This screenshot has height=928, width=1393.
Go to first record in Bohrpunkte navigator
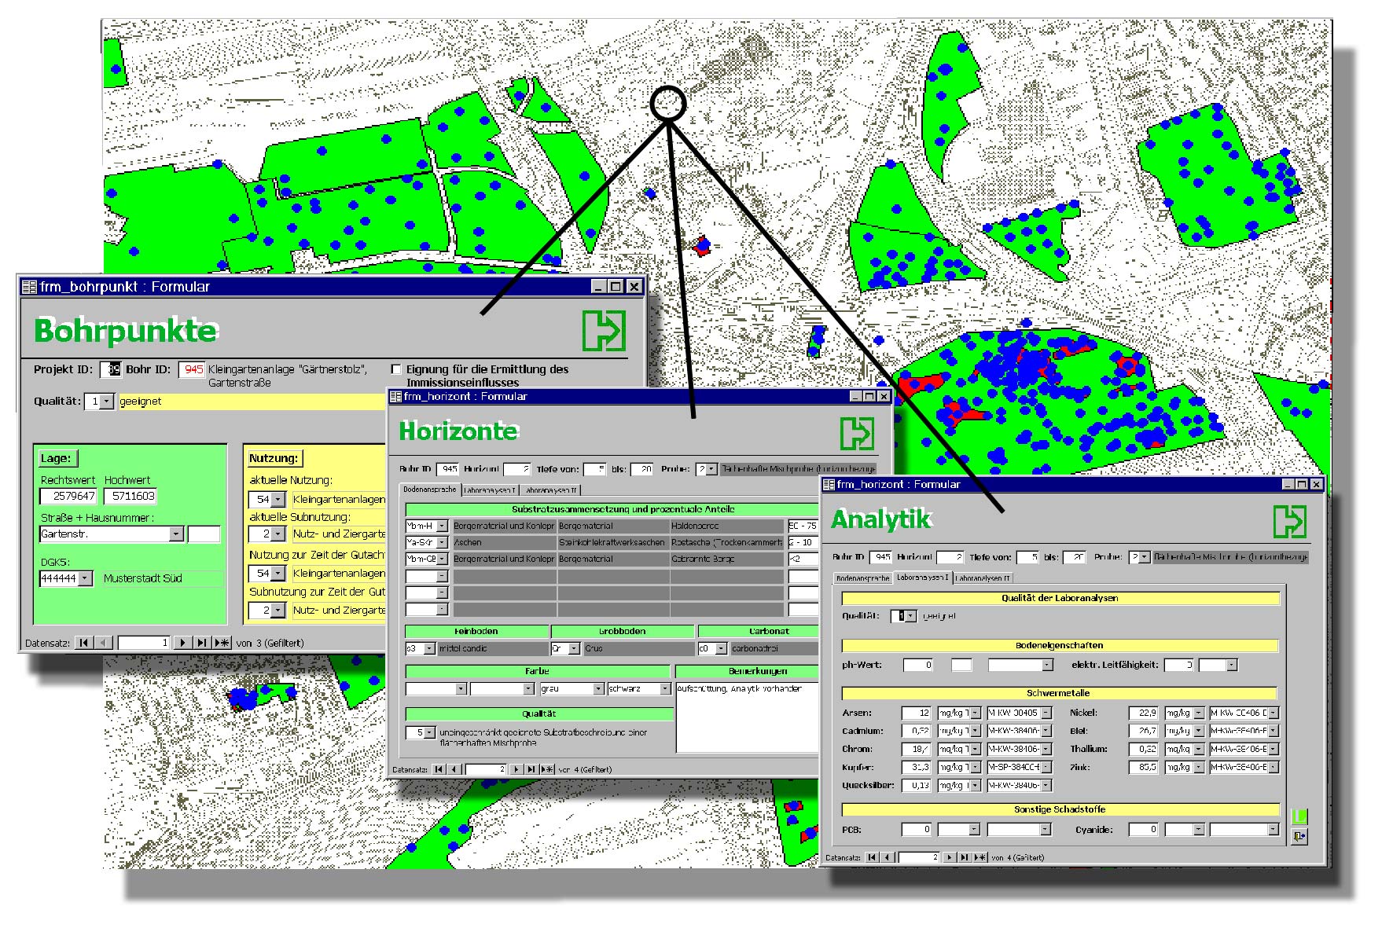point(85,643)
